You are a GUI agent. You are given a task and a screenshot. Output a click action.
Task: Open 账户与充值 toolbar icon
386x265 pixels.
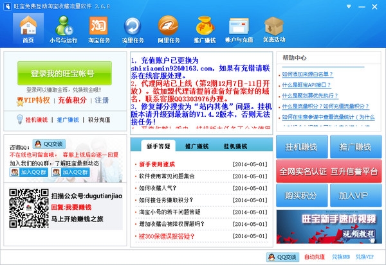coord(239,30)
